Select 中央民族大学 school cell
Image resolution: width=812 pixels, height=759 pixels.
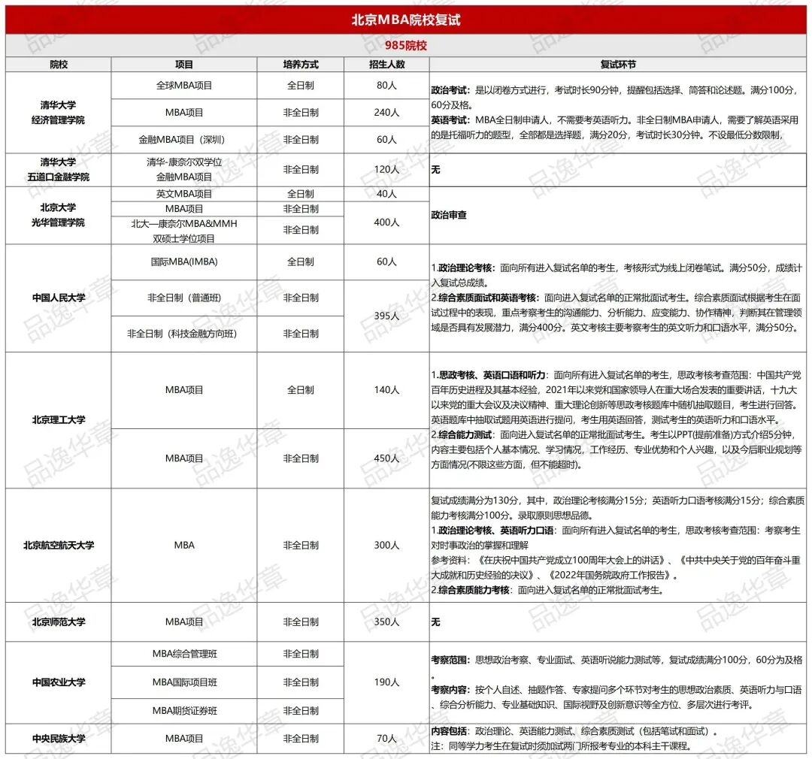56,737
